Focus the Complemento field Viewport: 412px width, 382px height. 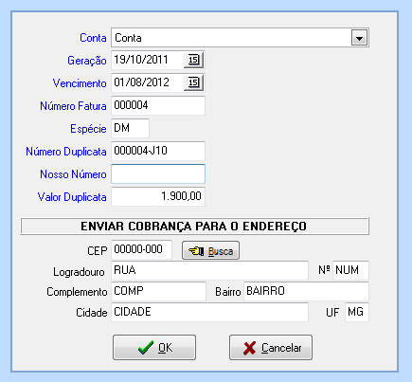point(158,291)
